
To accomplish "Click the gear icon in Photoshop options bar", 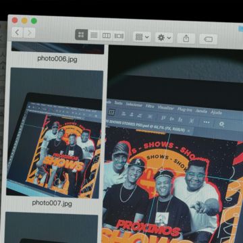I will tap(221, 124).
